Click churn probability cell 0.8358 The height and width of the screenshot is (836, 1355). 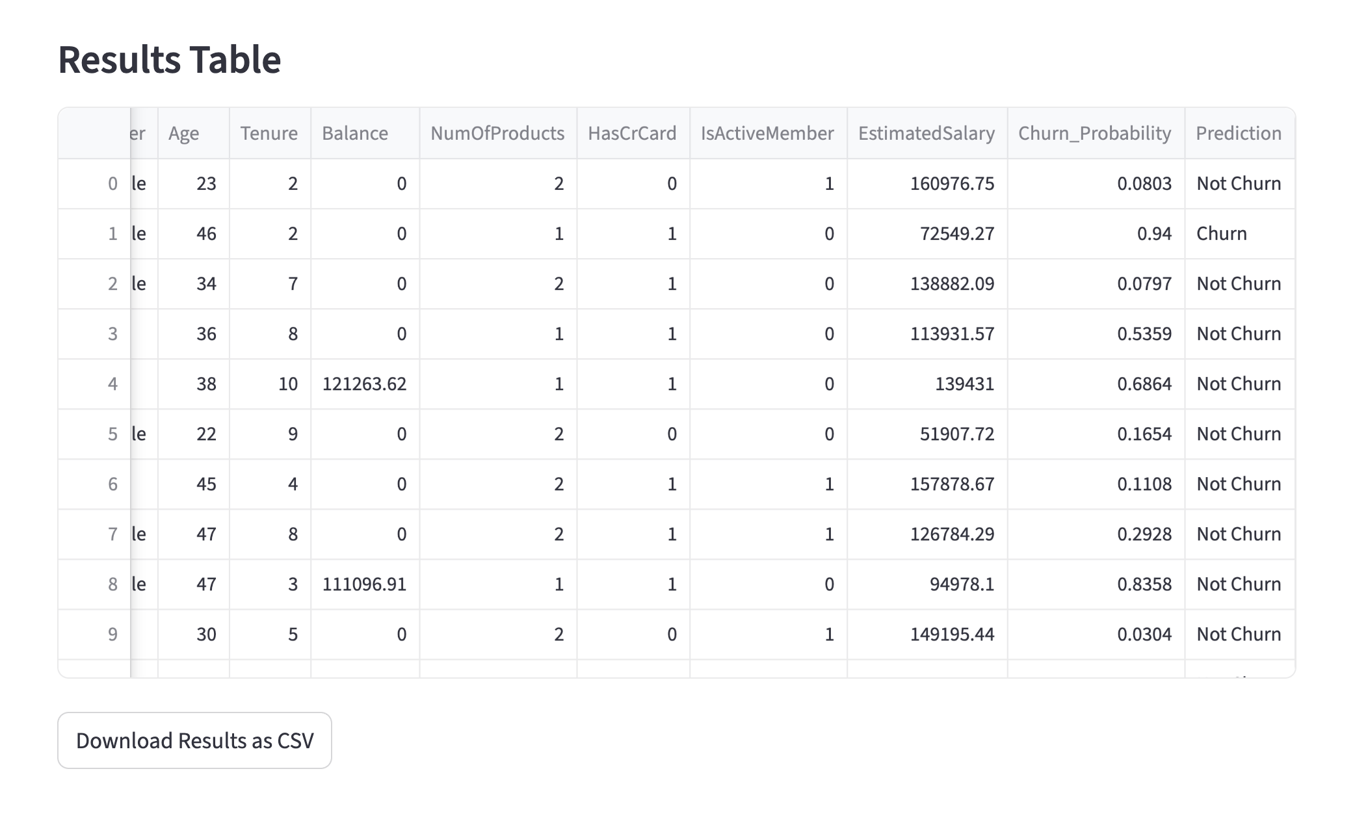[1144, 584]
